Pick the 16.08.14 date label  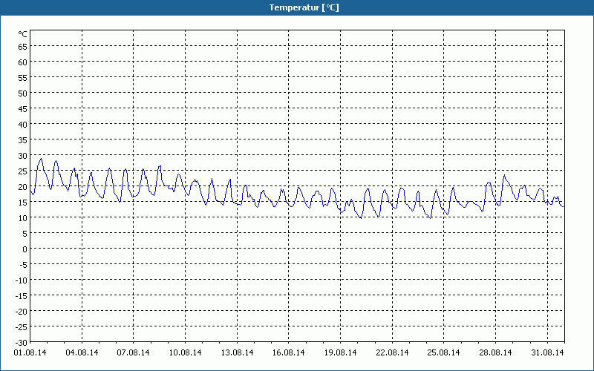pos(290,353)
